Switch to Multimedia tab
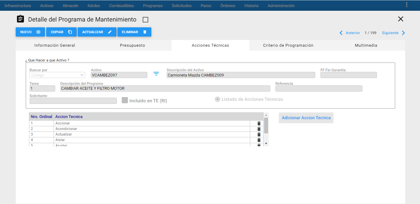This screenshot has height=204, width=420. click(x=366, y=45)
